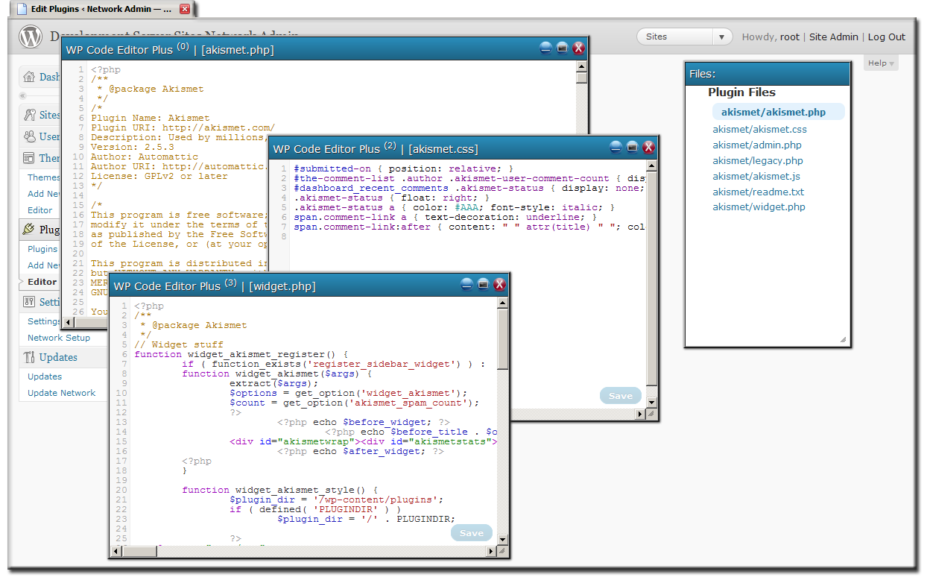This screenshot has width=927, height=583.
Task: Save the widget.php file
Action: 471,533
